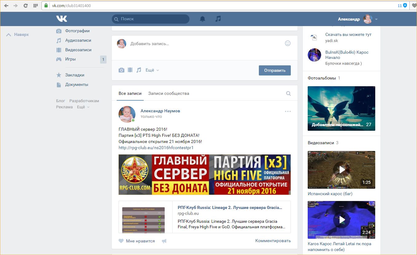The width and height of the screenshot is (417, 255).
Task: Attach a video with film icon
Action: click(x=130, y=70)
